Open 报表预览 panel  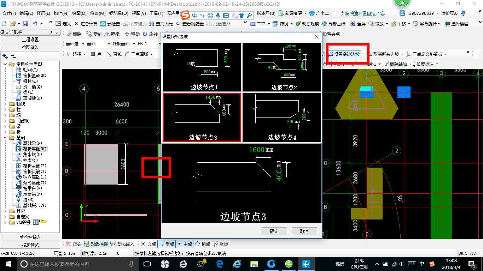(30, 245)
